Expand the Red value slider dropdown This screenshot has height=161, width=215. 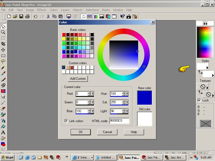pyautogui.click(x=92, y=94)
